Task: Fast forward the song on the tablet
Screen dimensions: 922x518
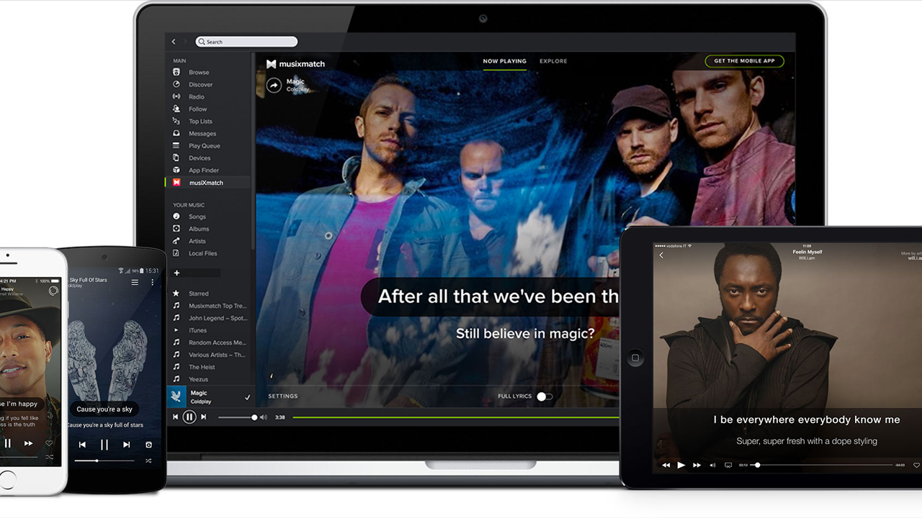Action: [697, 465]
